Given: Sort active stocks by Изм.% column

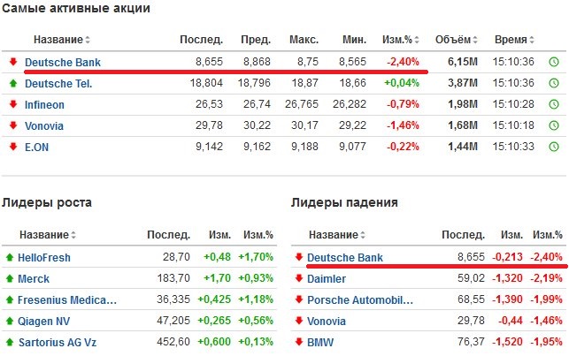Looking at the screenshot, I should pyautogui.click(x=401, y=40).
